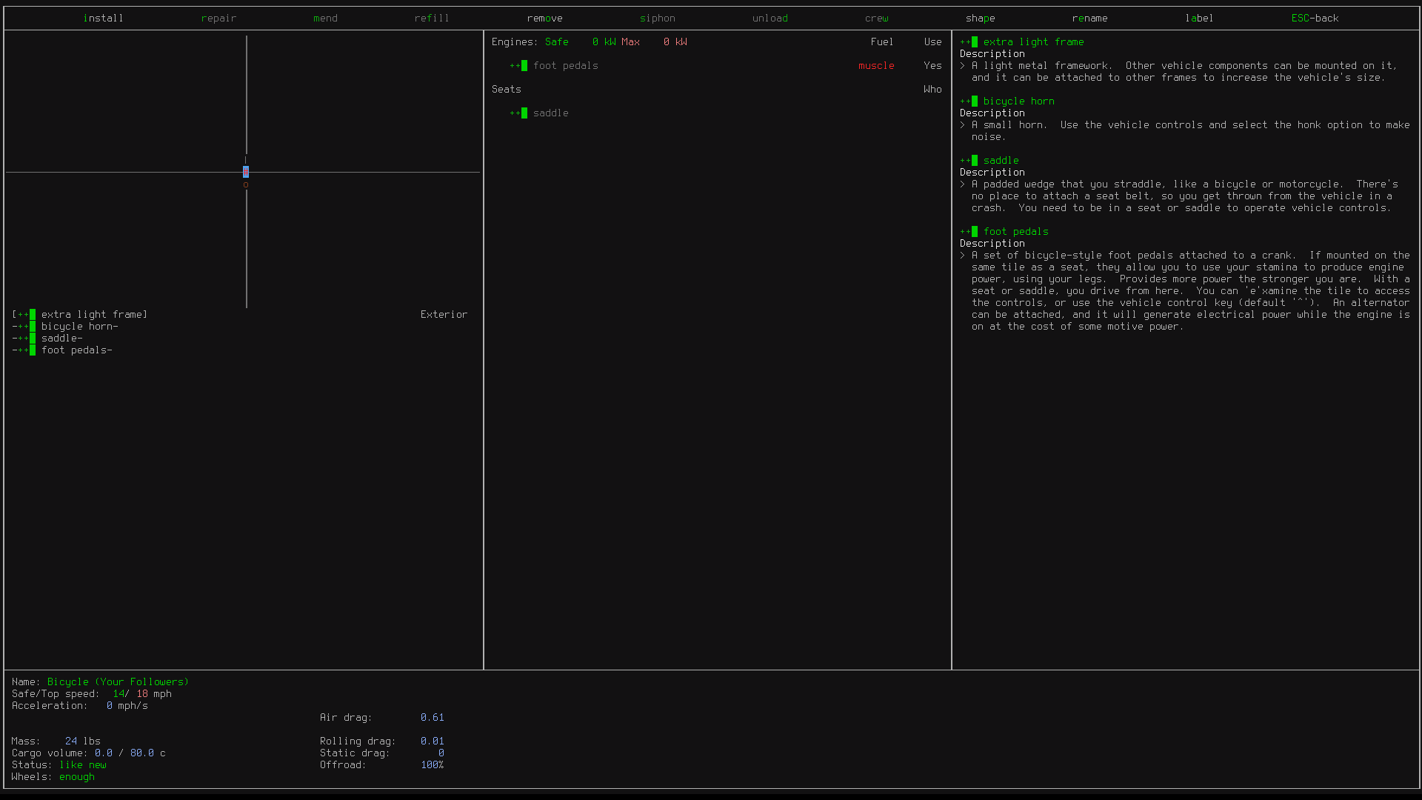Click the air drag value 0.61

click(x=432, y=718)
